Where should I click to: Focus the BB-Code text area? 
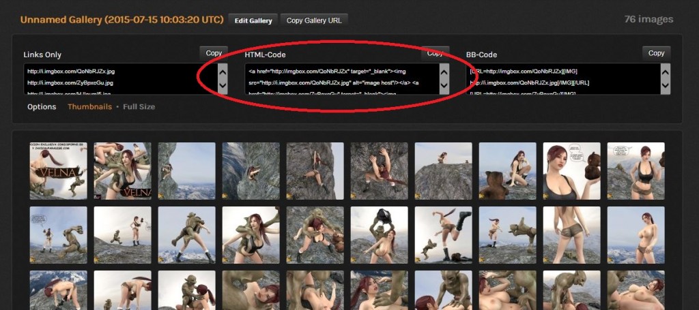[x=563, y=79]
